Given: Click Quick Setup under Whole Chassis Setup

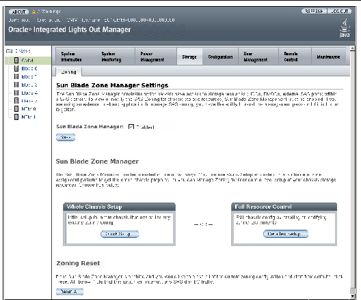Looking at the screenshot, I should pyautogui.click(x=120, y=234).
